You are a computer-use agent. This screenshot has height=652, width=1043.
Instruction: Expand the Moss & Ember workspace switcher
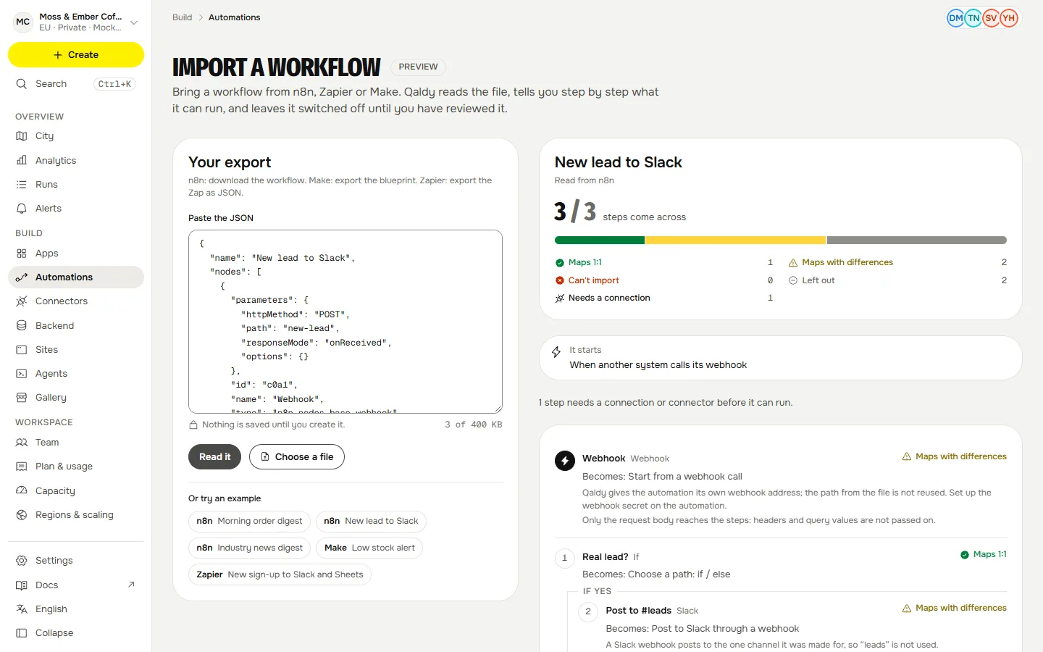76,22
